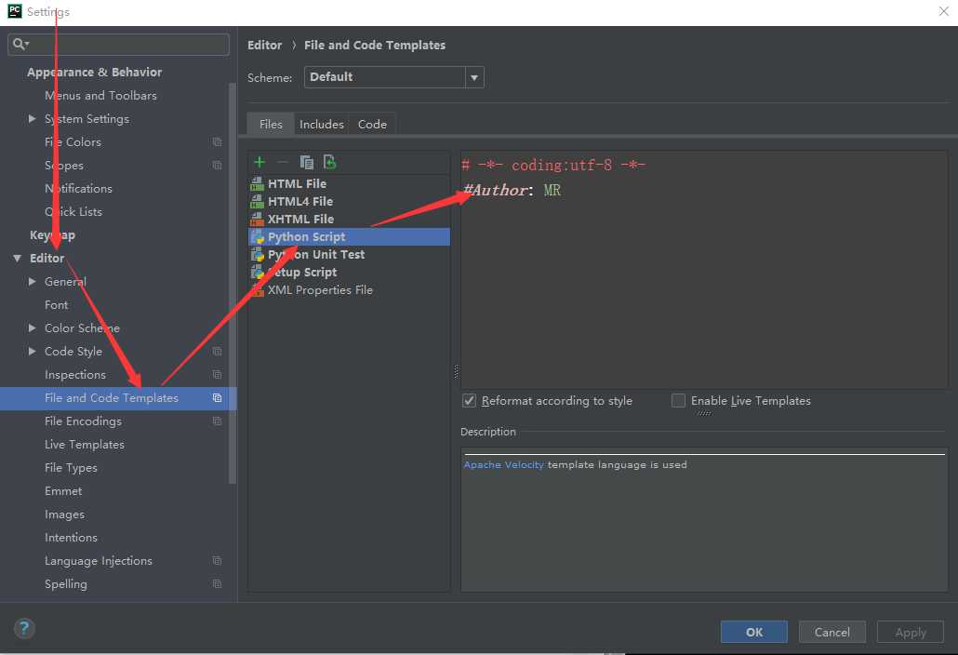Click the XHTML File template icon
This screenshot has width=958, height=655.
[x=258, y=219]
